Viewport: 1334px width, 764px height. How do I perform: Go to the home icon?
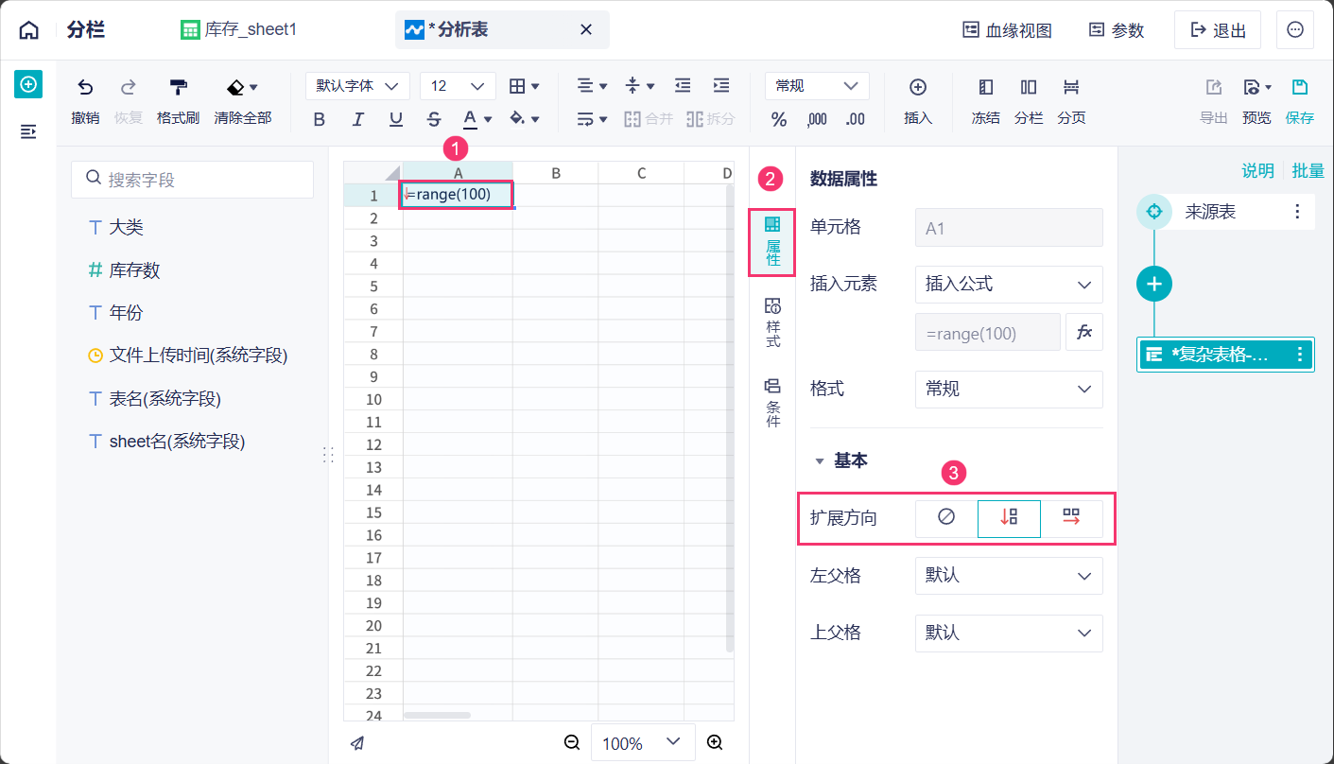tap(29, 30)
